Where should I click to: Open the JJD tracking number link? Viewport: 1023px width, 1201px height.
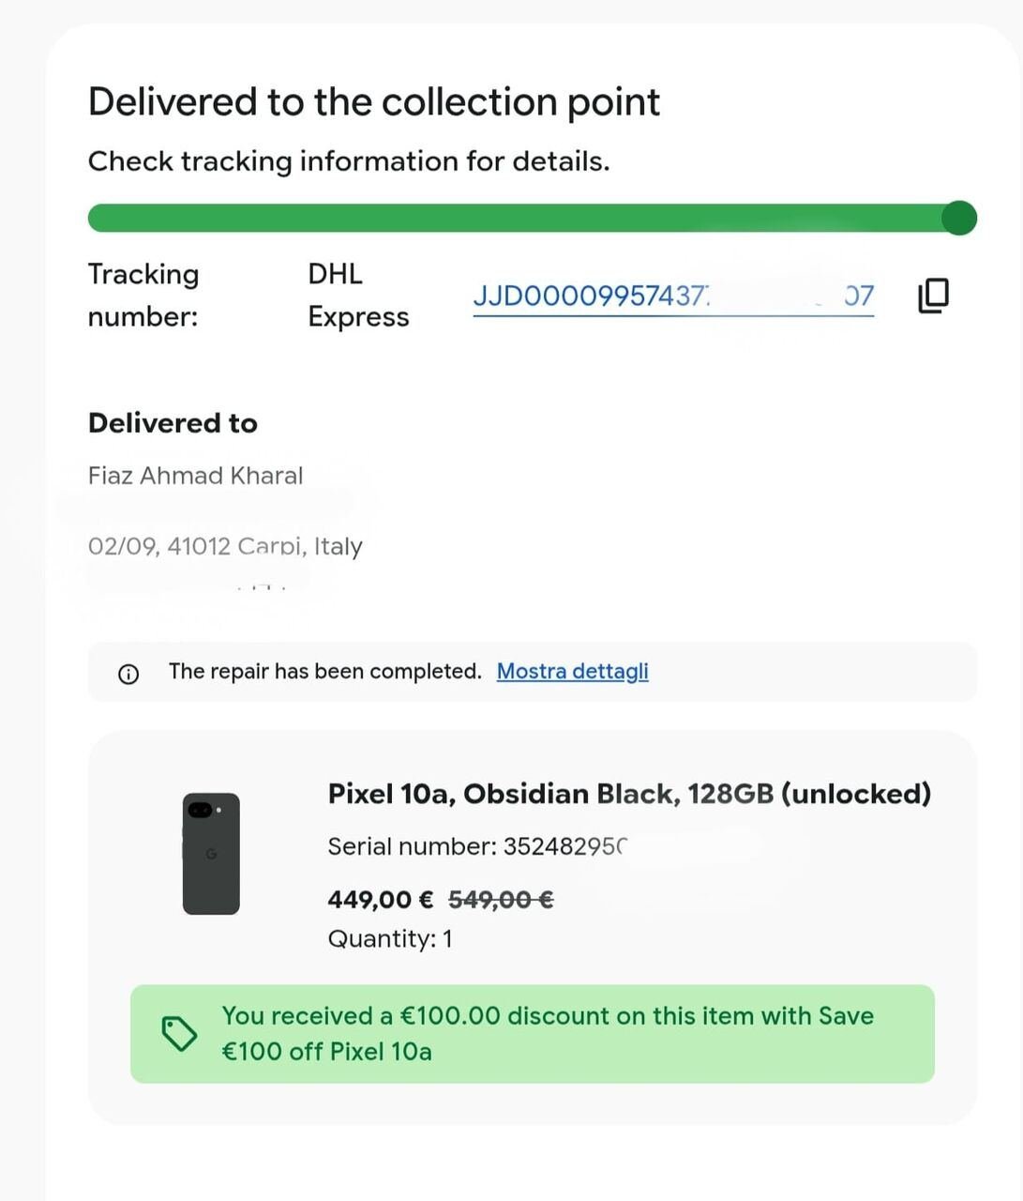tap(673, 296)
